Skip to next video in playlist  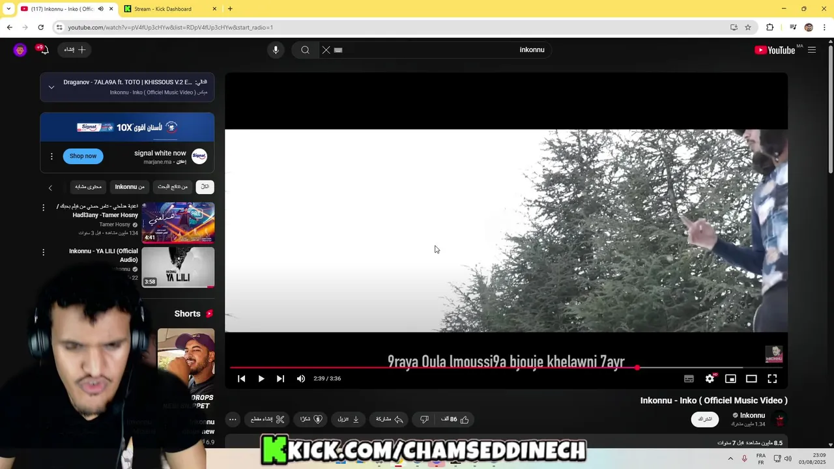point(280,378)
